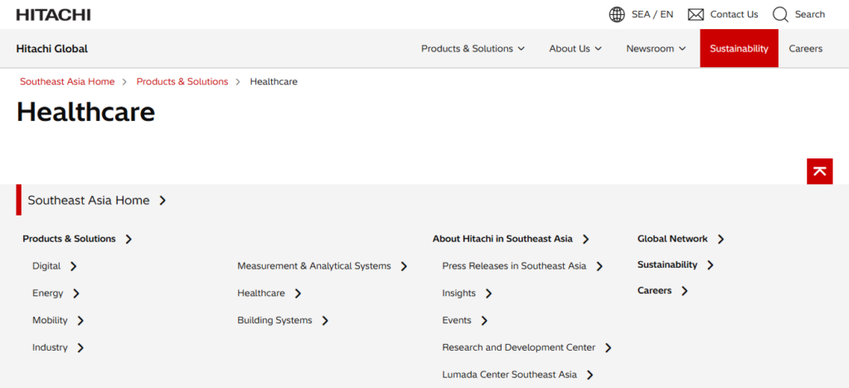Open the Building Systems footer link
849x388 pixels.
[274, 320]
